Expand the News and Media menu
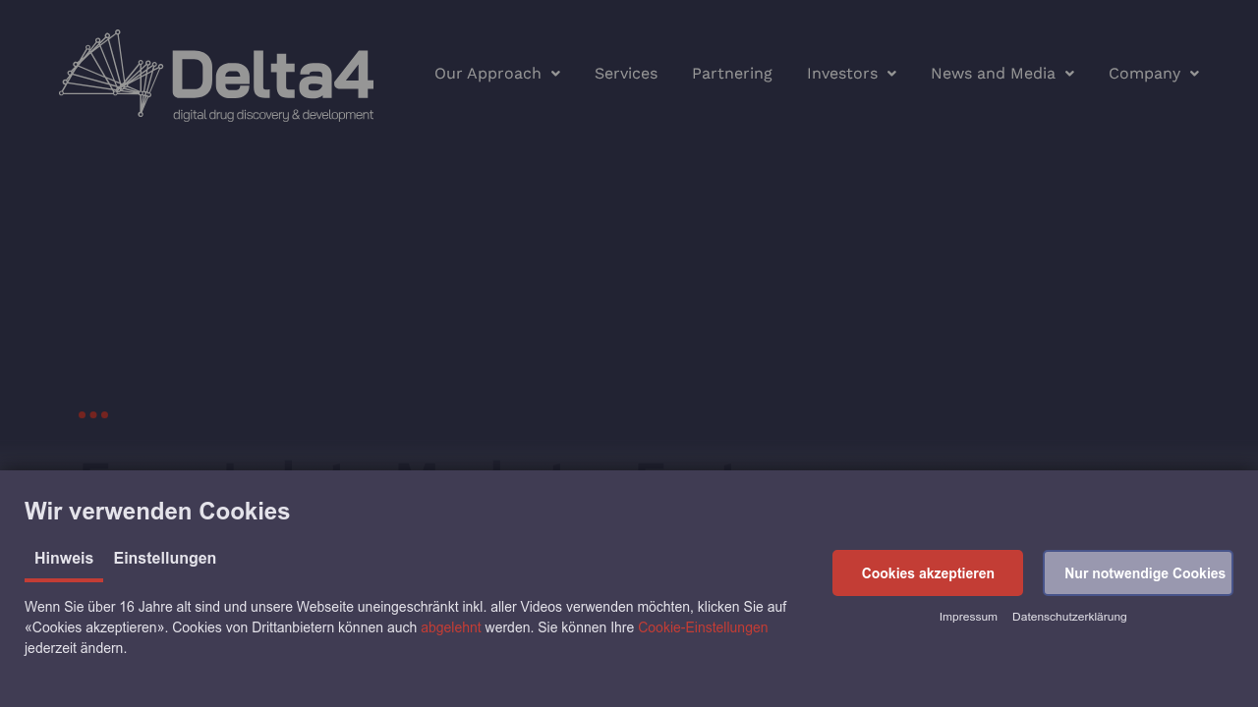Screen dimensions: 1258x707 tap(993, 74)
